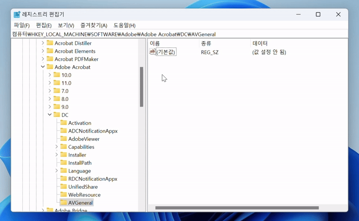Click the Installer folder icon
The image size is (359, 221).
[63, 155]
